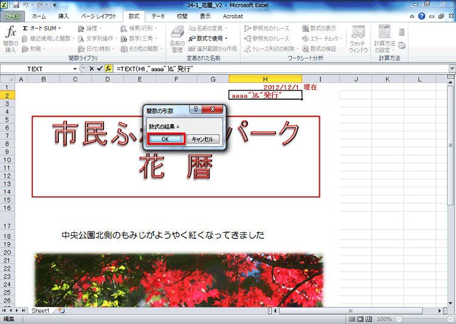Click the Insert Function fx ribbon icon
Image resolution: width=456 pixels, height=324 pixels.
point(11,38)
